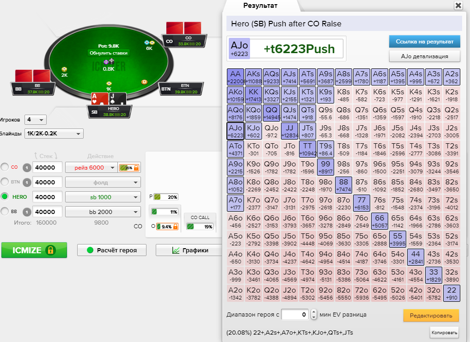Select the 22 hand cell
470x342 pixels.
(x=452, y=293)
